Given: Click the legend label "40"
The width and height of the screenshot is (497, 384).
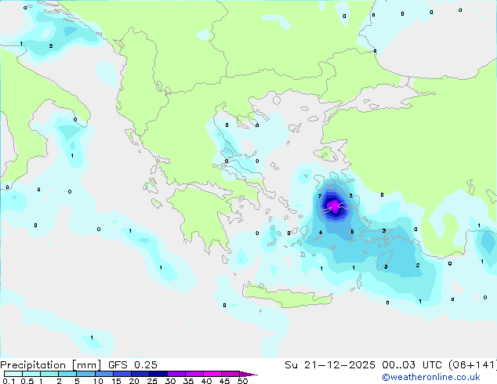Looking at the screenshot, I should coord(206,381).
